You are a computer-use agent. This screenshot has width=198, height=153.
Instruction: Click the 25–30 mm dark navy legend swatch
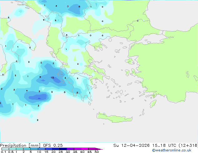coord(63,149)
